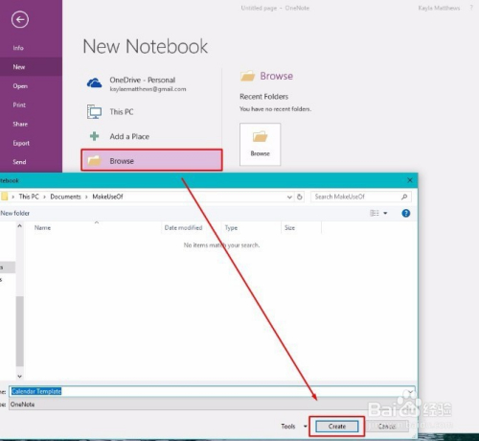The image size is (479, 441).
Task: Click the OneDrive cloud icon
Action: pos(94,83)
